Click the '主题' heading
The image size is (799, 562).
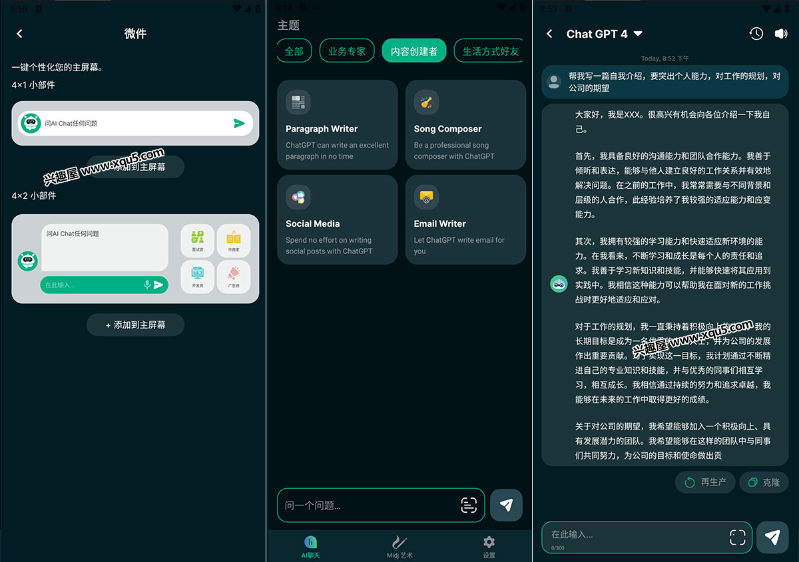coord(288,25)
